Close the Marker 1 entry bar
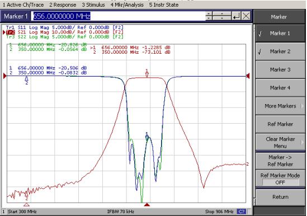The height and width of the screenshot is (216, 307). [246, 16]
